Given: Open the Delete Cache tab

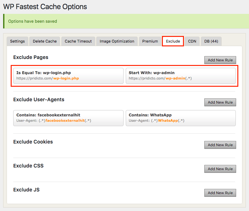Looking at the screenshot, I should 45,41.
